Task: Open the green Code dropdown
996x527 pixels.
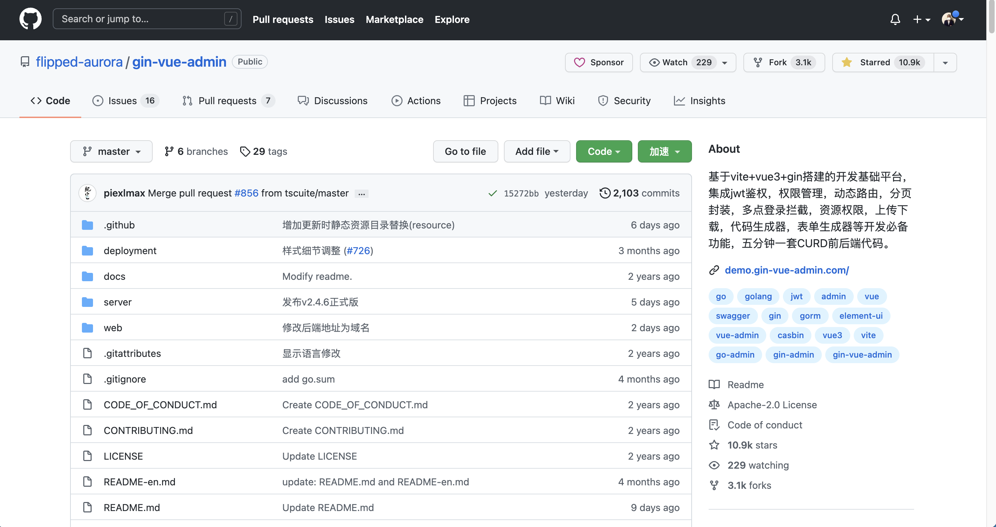Action: click(603, 151)
